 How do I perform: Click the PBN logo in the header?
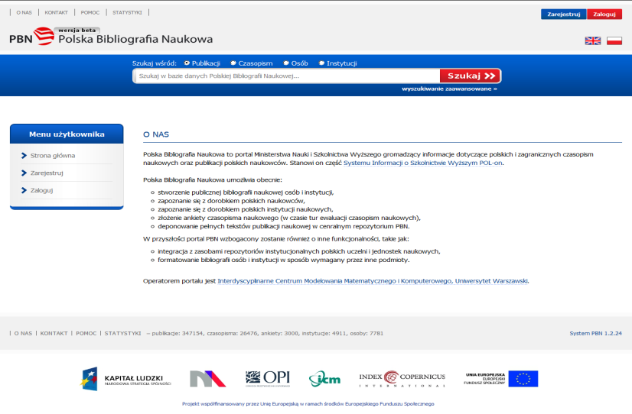(x=32, y=37)
